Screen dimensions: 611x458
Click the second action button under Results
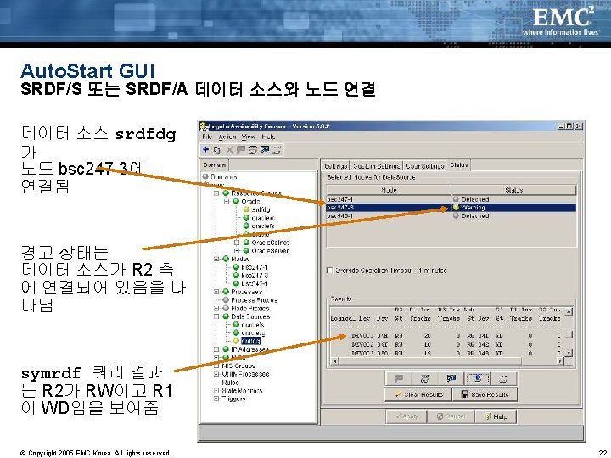(x=425, y=378)
